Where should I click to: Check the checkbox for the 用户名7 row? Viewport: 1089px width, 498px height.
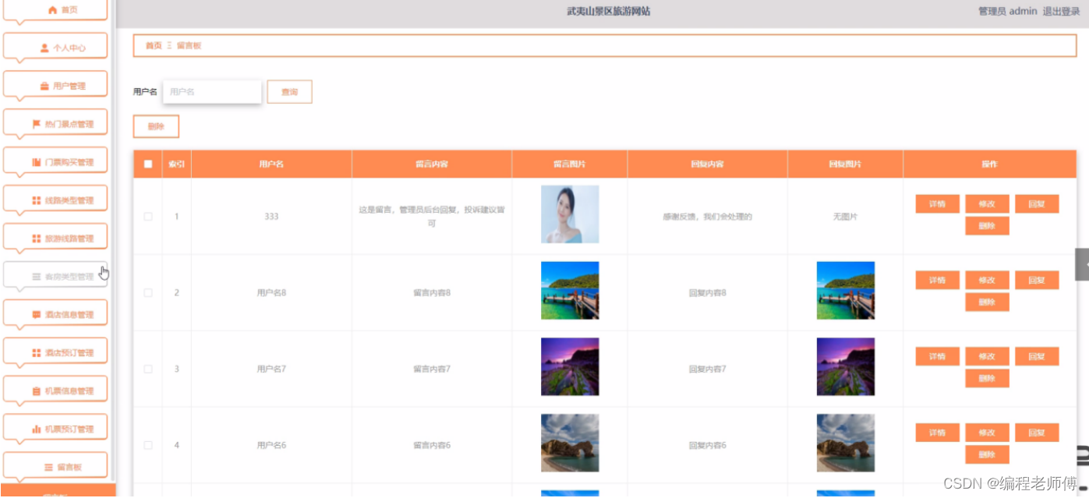[x=148, y=369]
